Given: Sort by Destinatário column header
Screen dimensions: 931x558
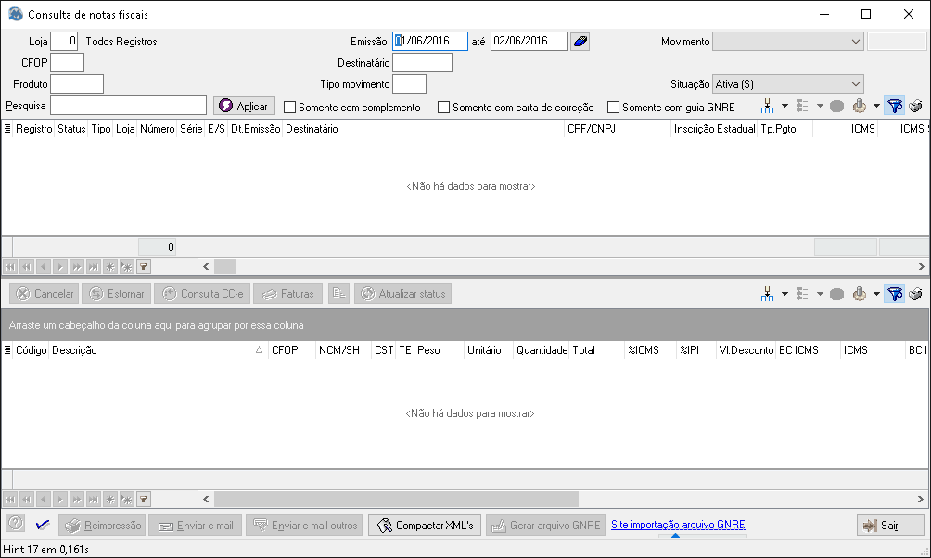Looking at the screenshot, I should pos(423,129).
